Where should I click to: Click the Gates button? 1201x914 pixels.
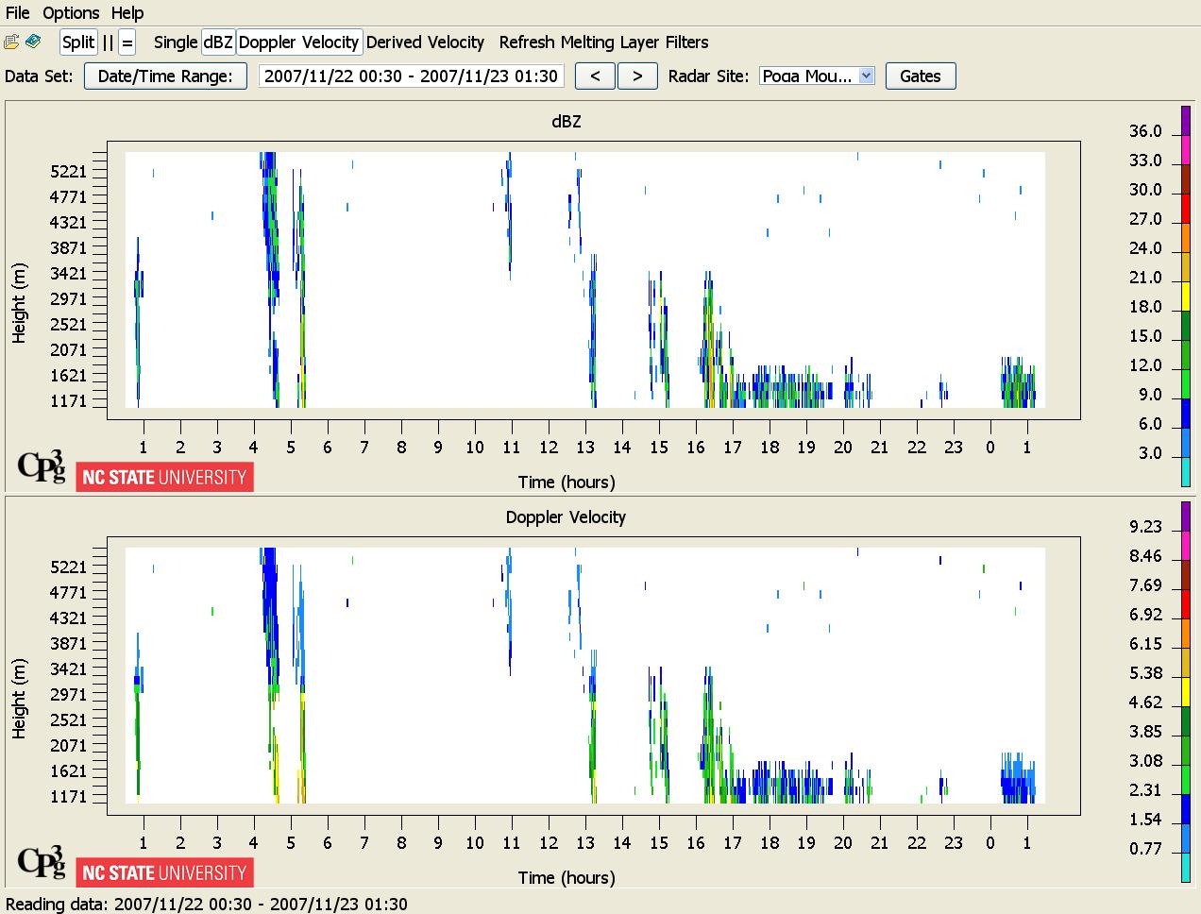tap(921, 76)
